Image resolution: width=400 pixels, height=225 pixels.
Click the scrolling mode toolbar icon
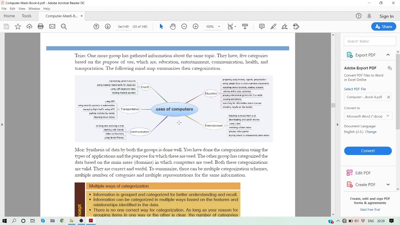[x=245, y=27]
